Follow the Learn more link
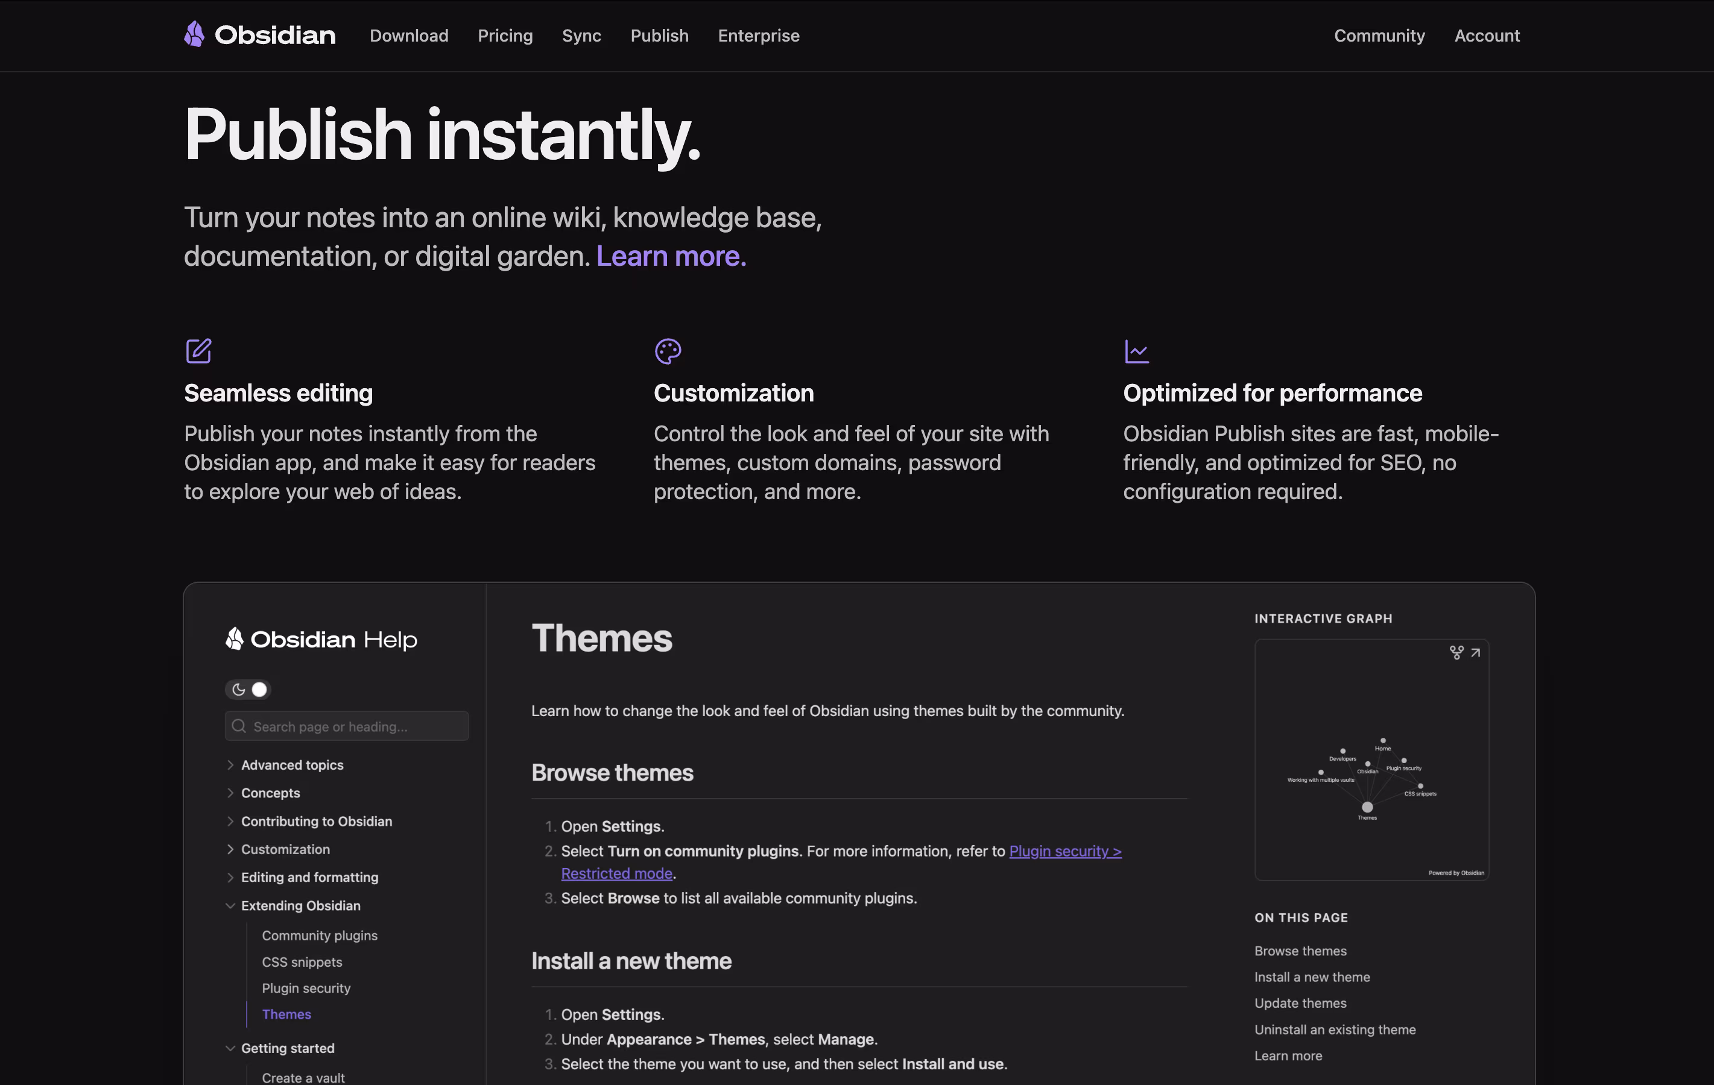The width and height of the screenshot is (1714, 1085). click(671, 256)
